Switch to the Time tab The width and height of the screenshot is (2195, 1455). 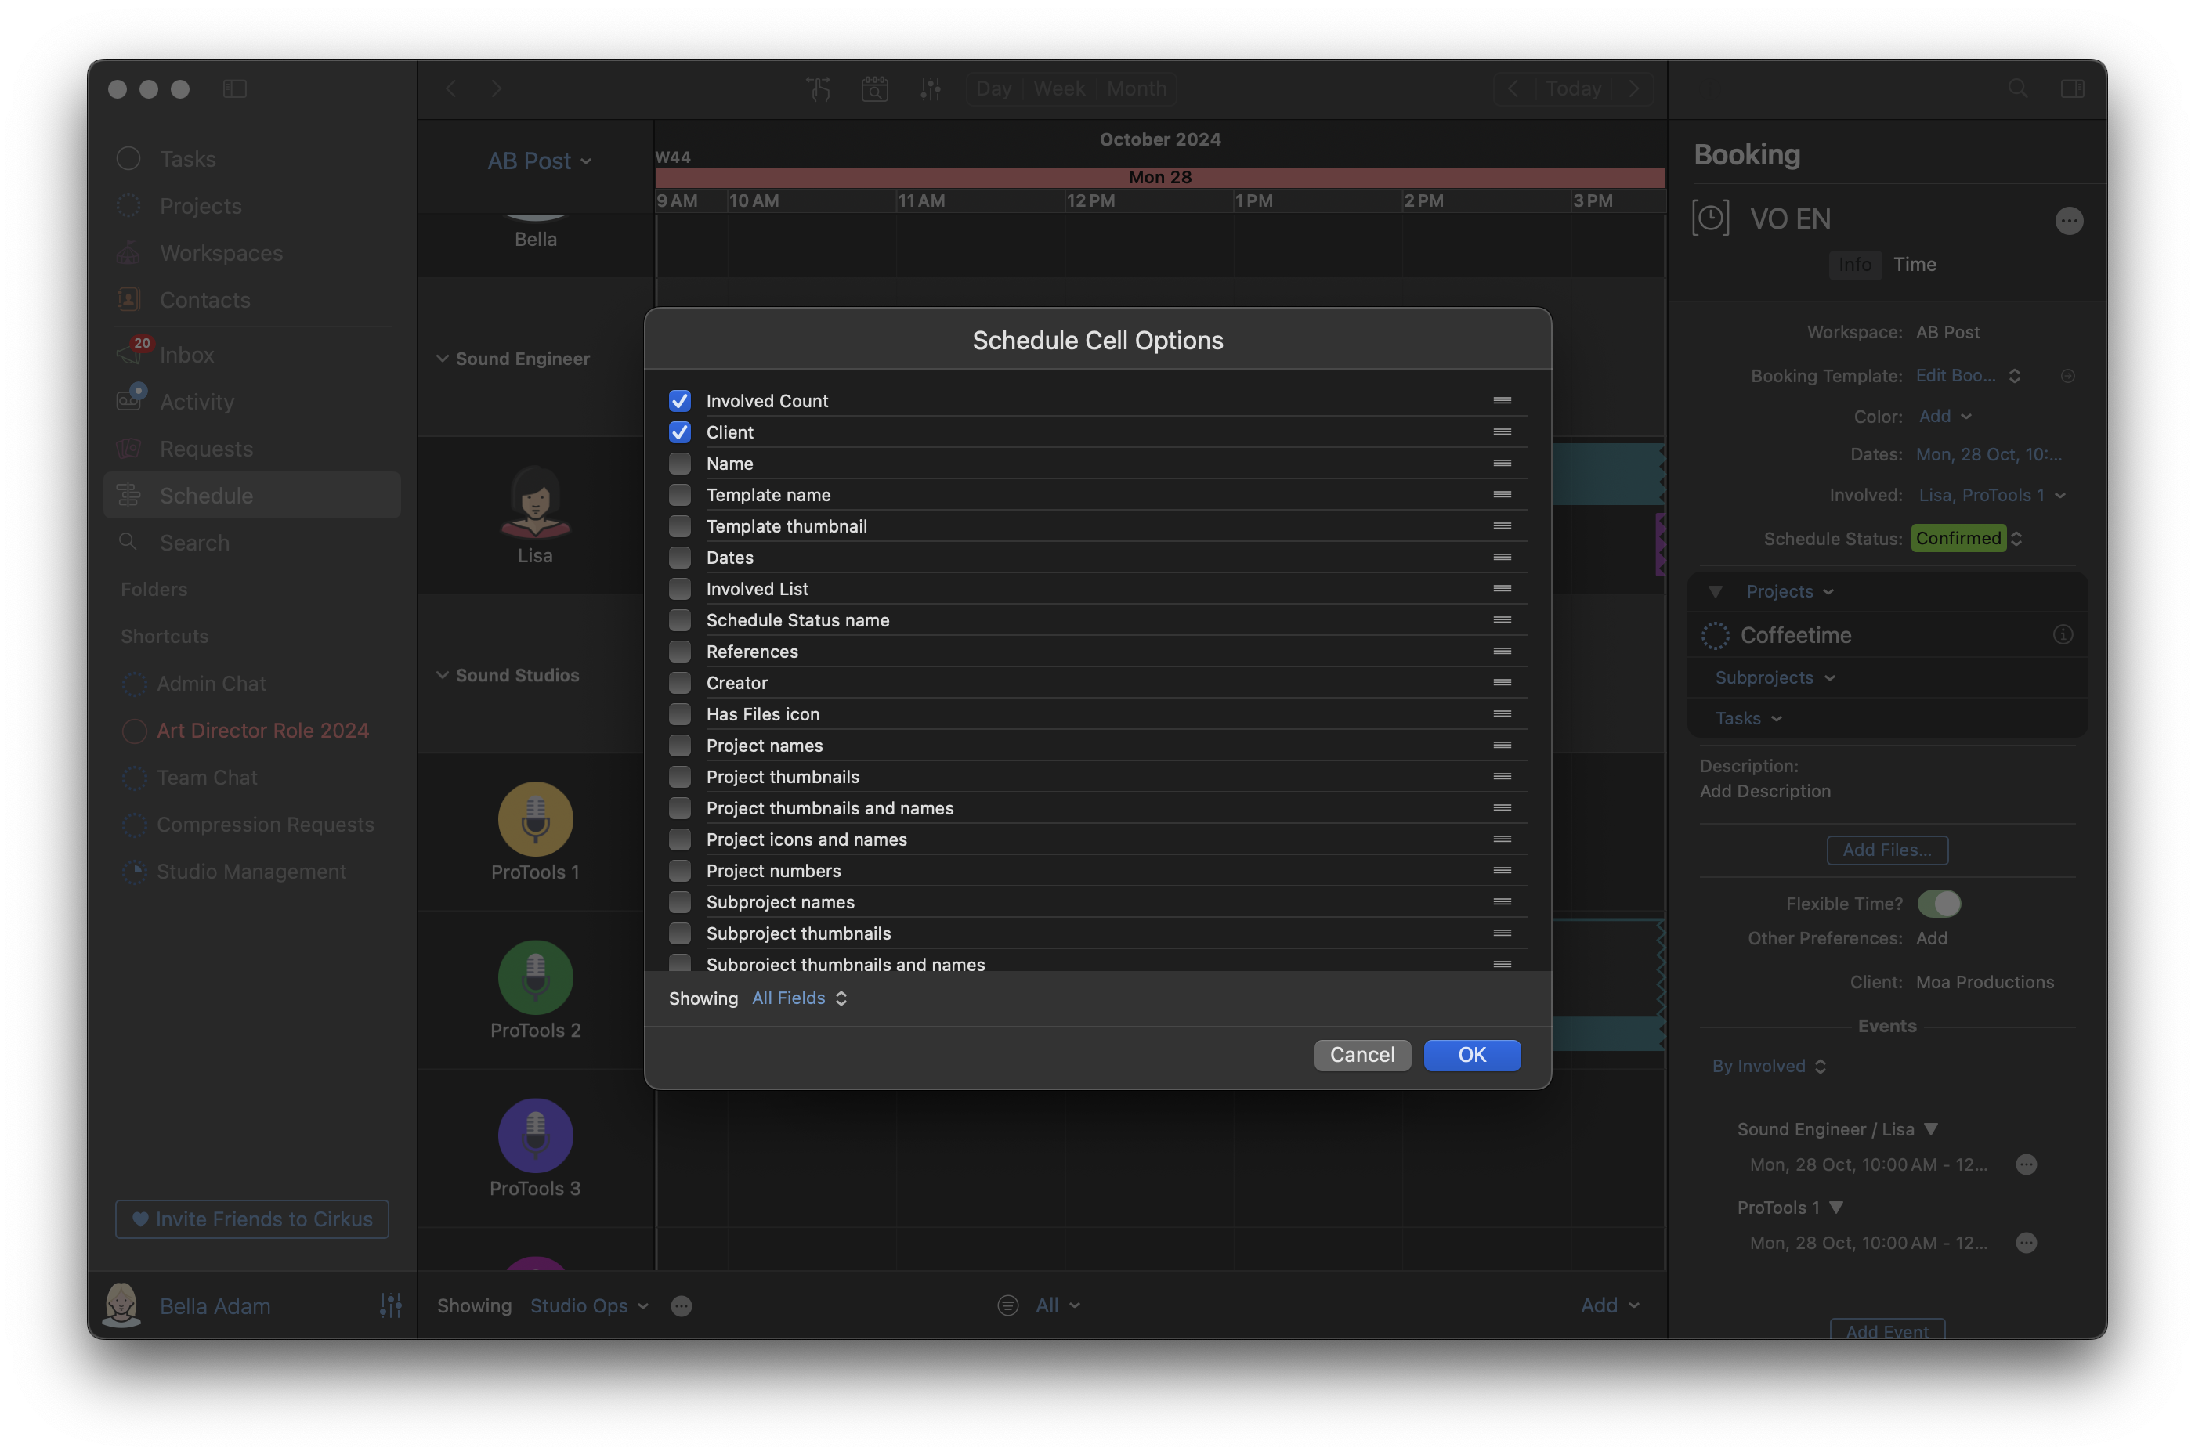click(x=1914, y=265)
